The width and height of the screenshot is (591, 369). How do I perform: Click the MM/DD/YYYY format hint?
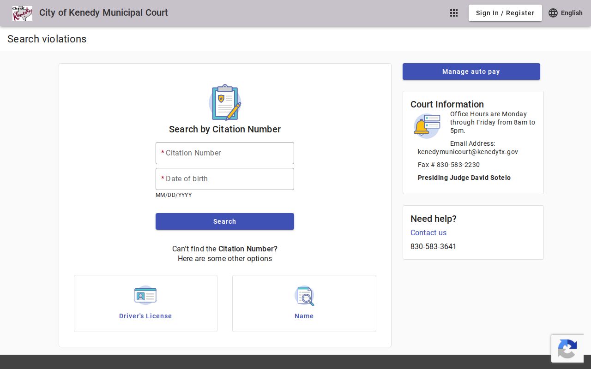point(174,195)
